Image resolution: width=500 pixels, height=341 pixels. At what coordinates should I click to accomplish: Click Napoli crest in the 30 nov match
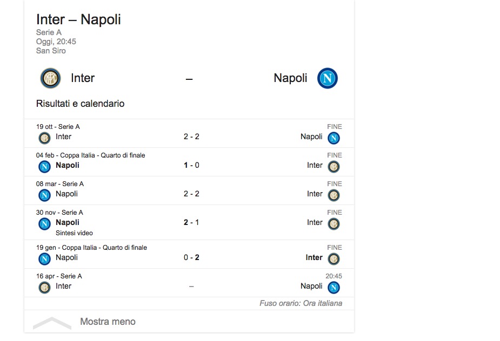(44, 223)
